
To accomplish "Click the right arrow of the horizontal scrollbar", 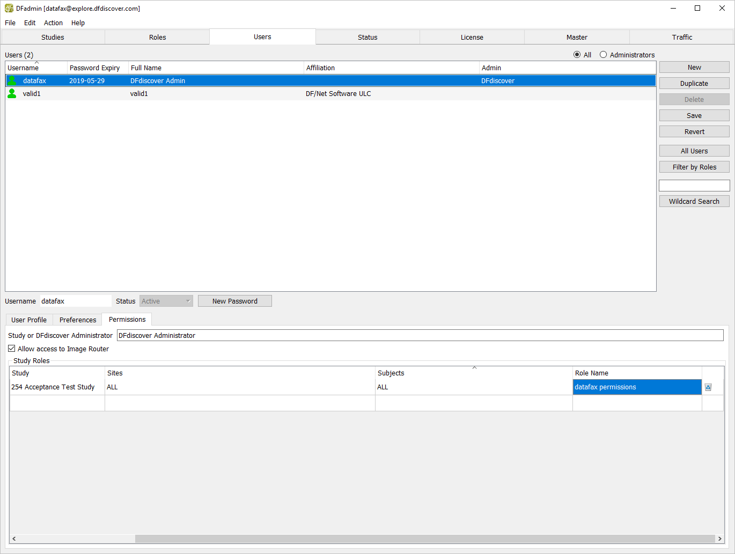I will click(719, 538).
